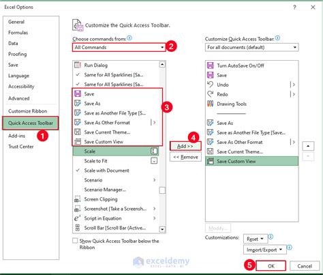Click the Move Up arrow button
Screen dimensions: 323x275
[308, 146]
